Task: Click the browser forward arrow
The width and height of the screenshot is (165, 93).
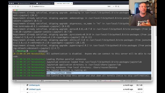Action: (x=13, y=6)
